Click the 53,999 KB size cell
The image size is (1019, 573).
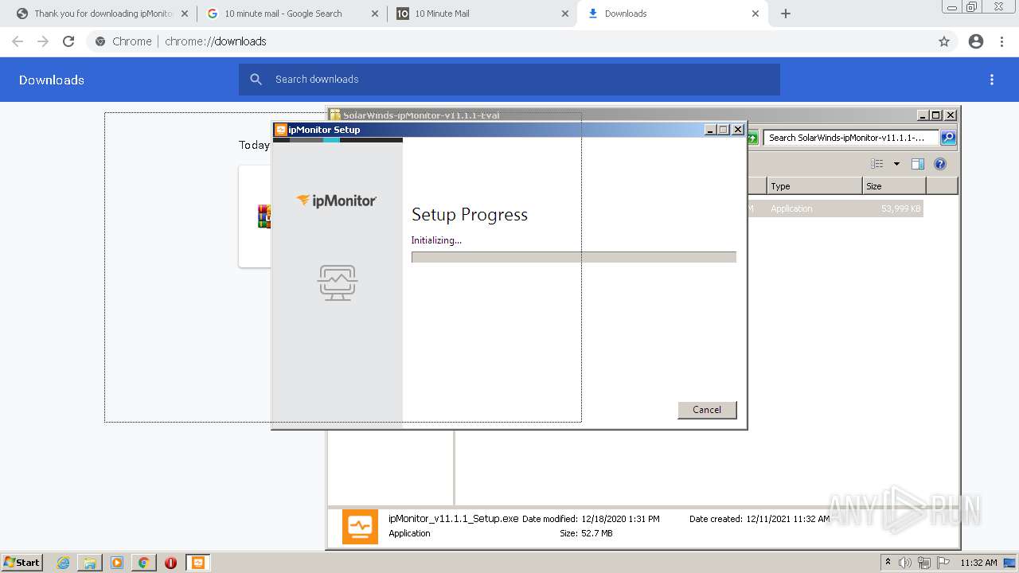point(900,209)
